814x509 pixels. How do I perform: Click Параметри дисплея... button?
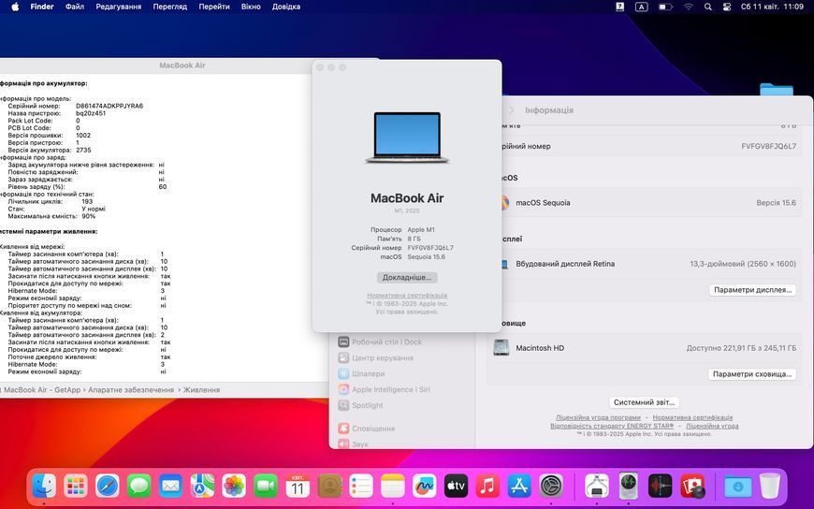(752, 290)
